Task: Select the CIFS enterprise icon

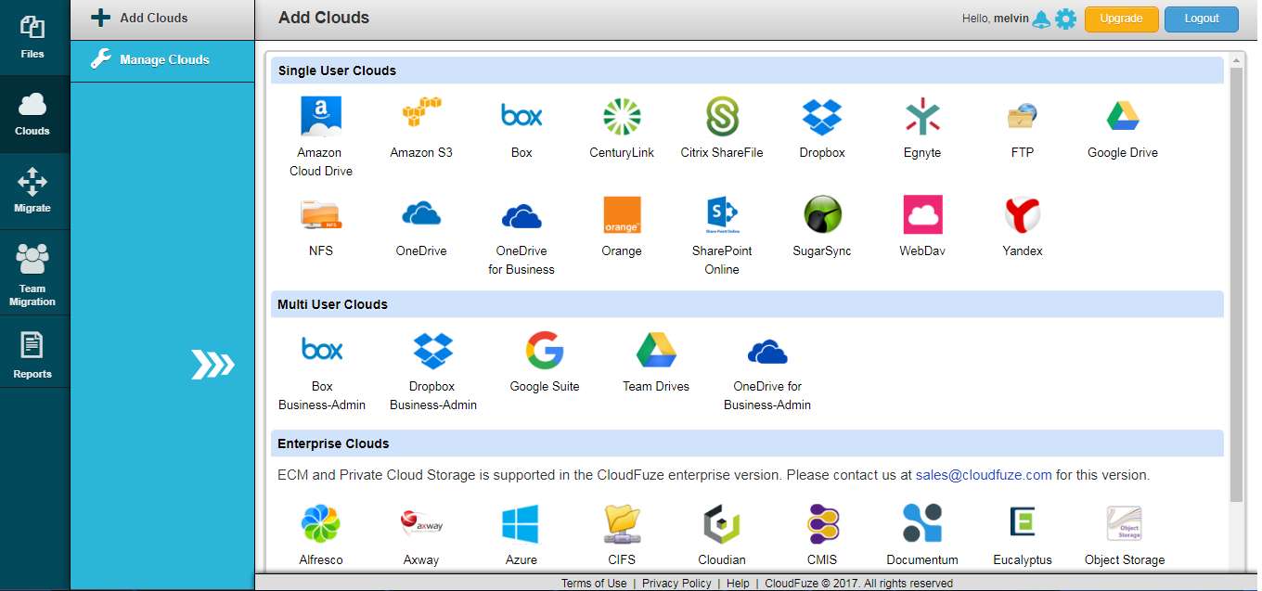Action: [x=622, y=524]
